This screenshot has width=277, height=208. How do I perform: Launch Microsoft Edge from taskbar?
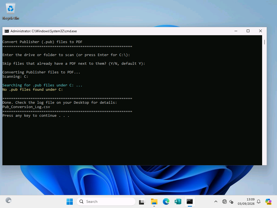point(166,201)
